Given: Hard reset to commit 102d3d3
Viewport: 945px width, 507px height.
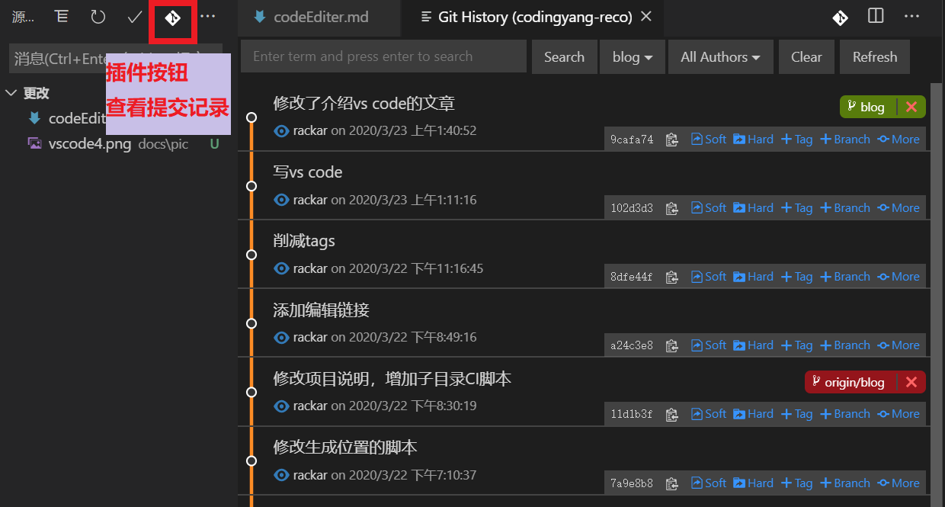Looking at the screenshot, I should tap(753, 208).
